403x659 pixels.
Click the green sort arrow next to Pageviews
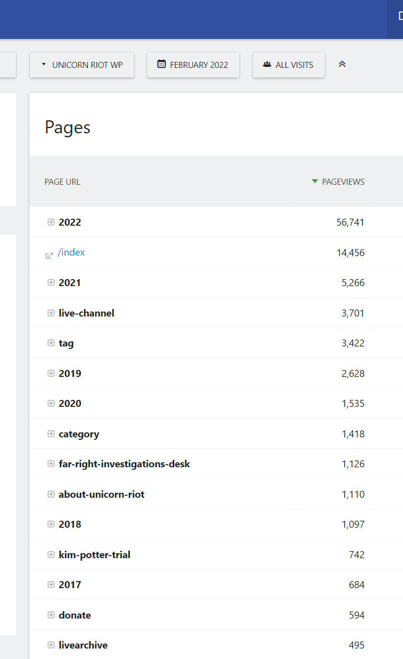tap(315, 182)
